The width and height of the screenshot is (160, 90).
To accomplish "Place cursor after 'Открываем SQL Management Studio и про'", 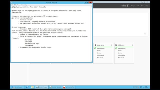I will click(51, 47).
